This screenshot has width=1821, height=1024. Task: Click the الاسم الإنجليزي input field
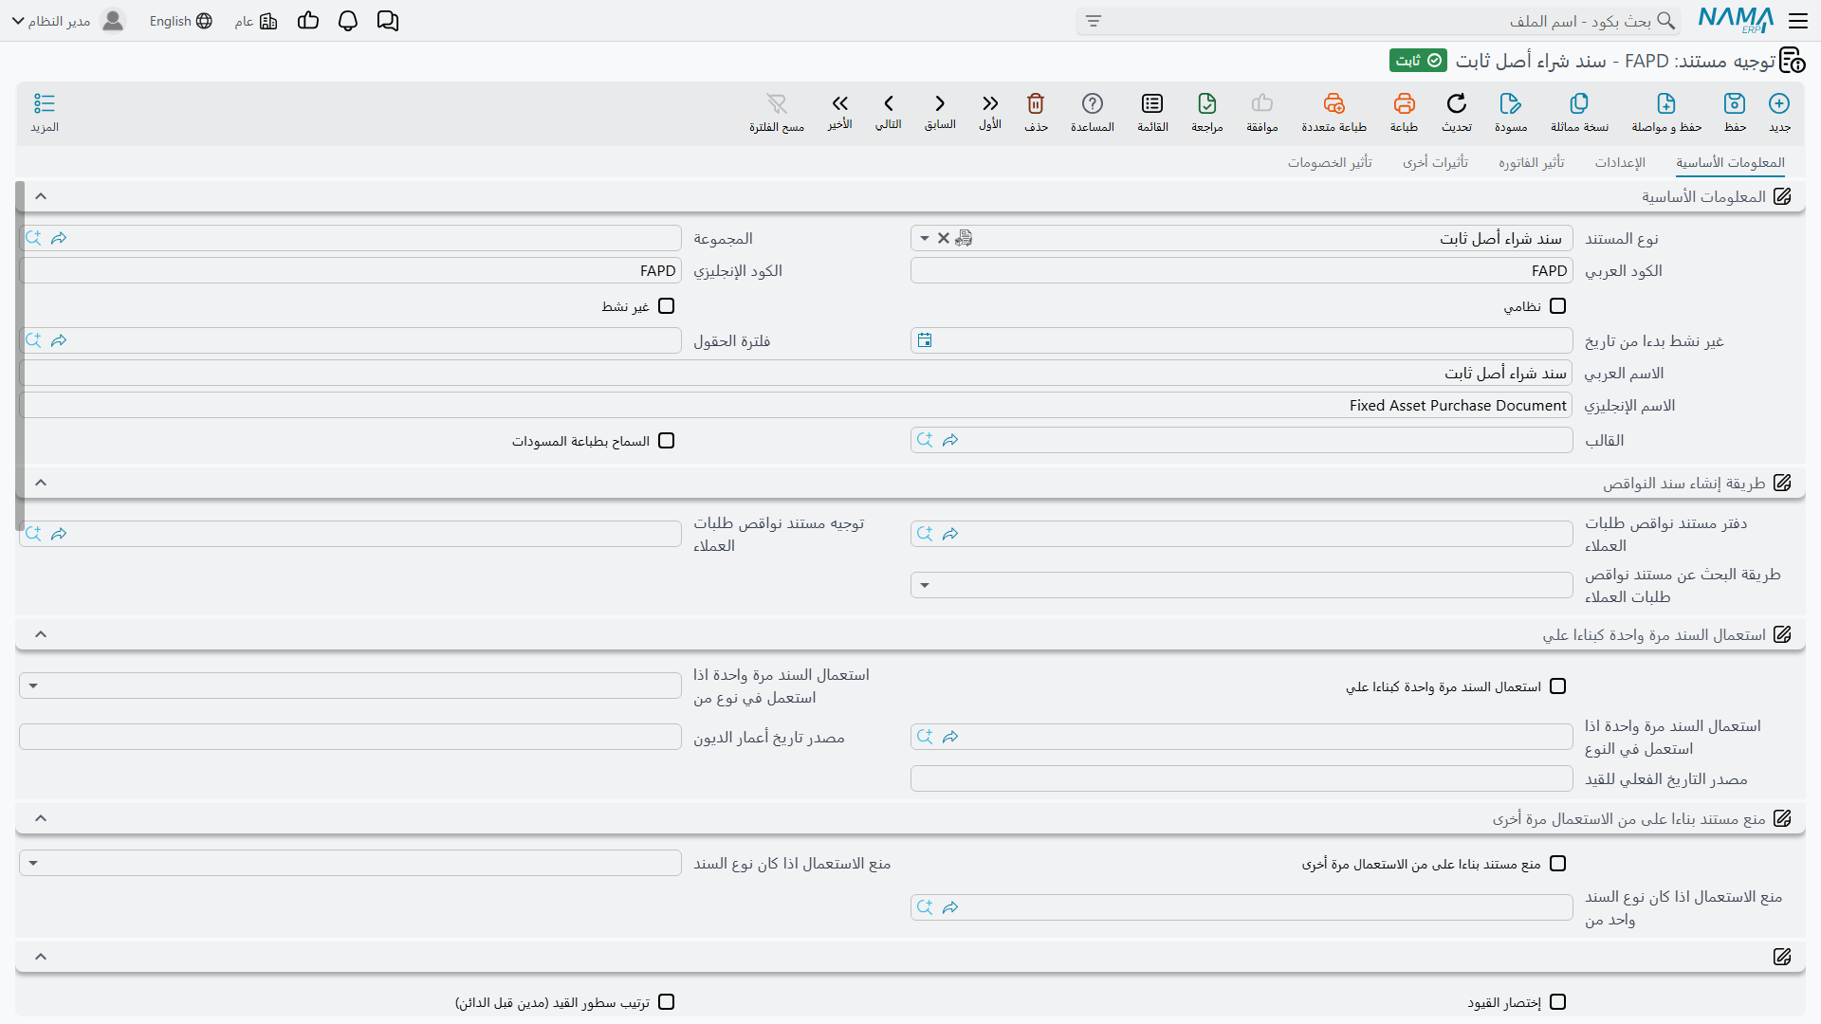tap(796, 405)
